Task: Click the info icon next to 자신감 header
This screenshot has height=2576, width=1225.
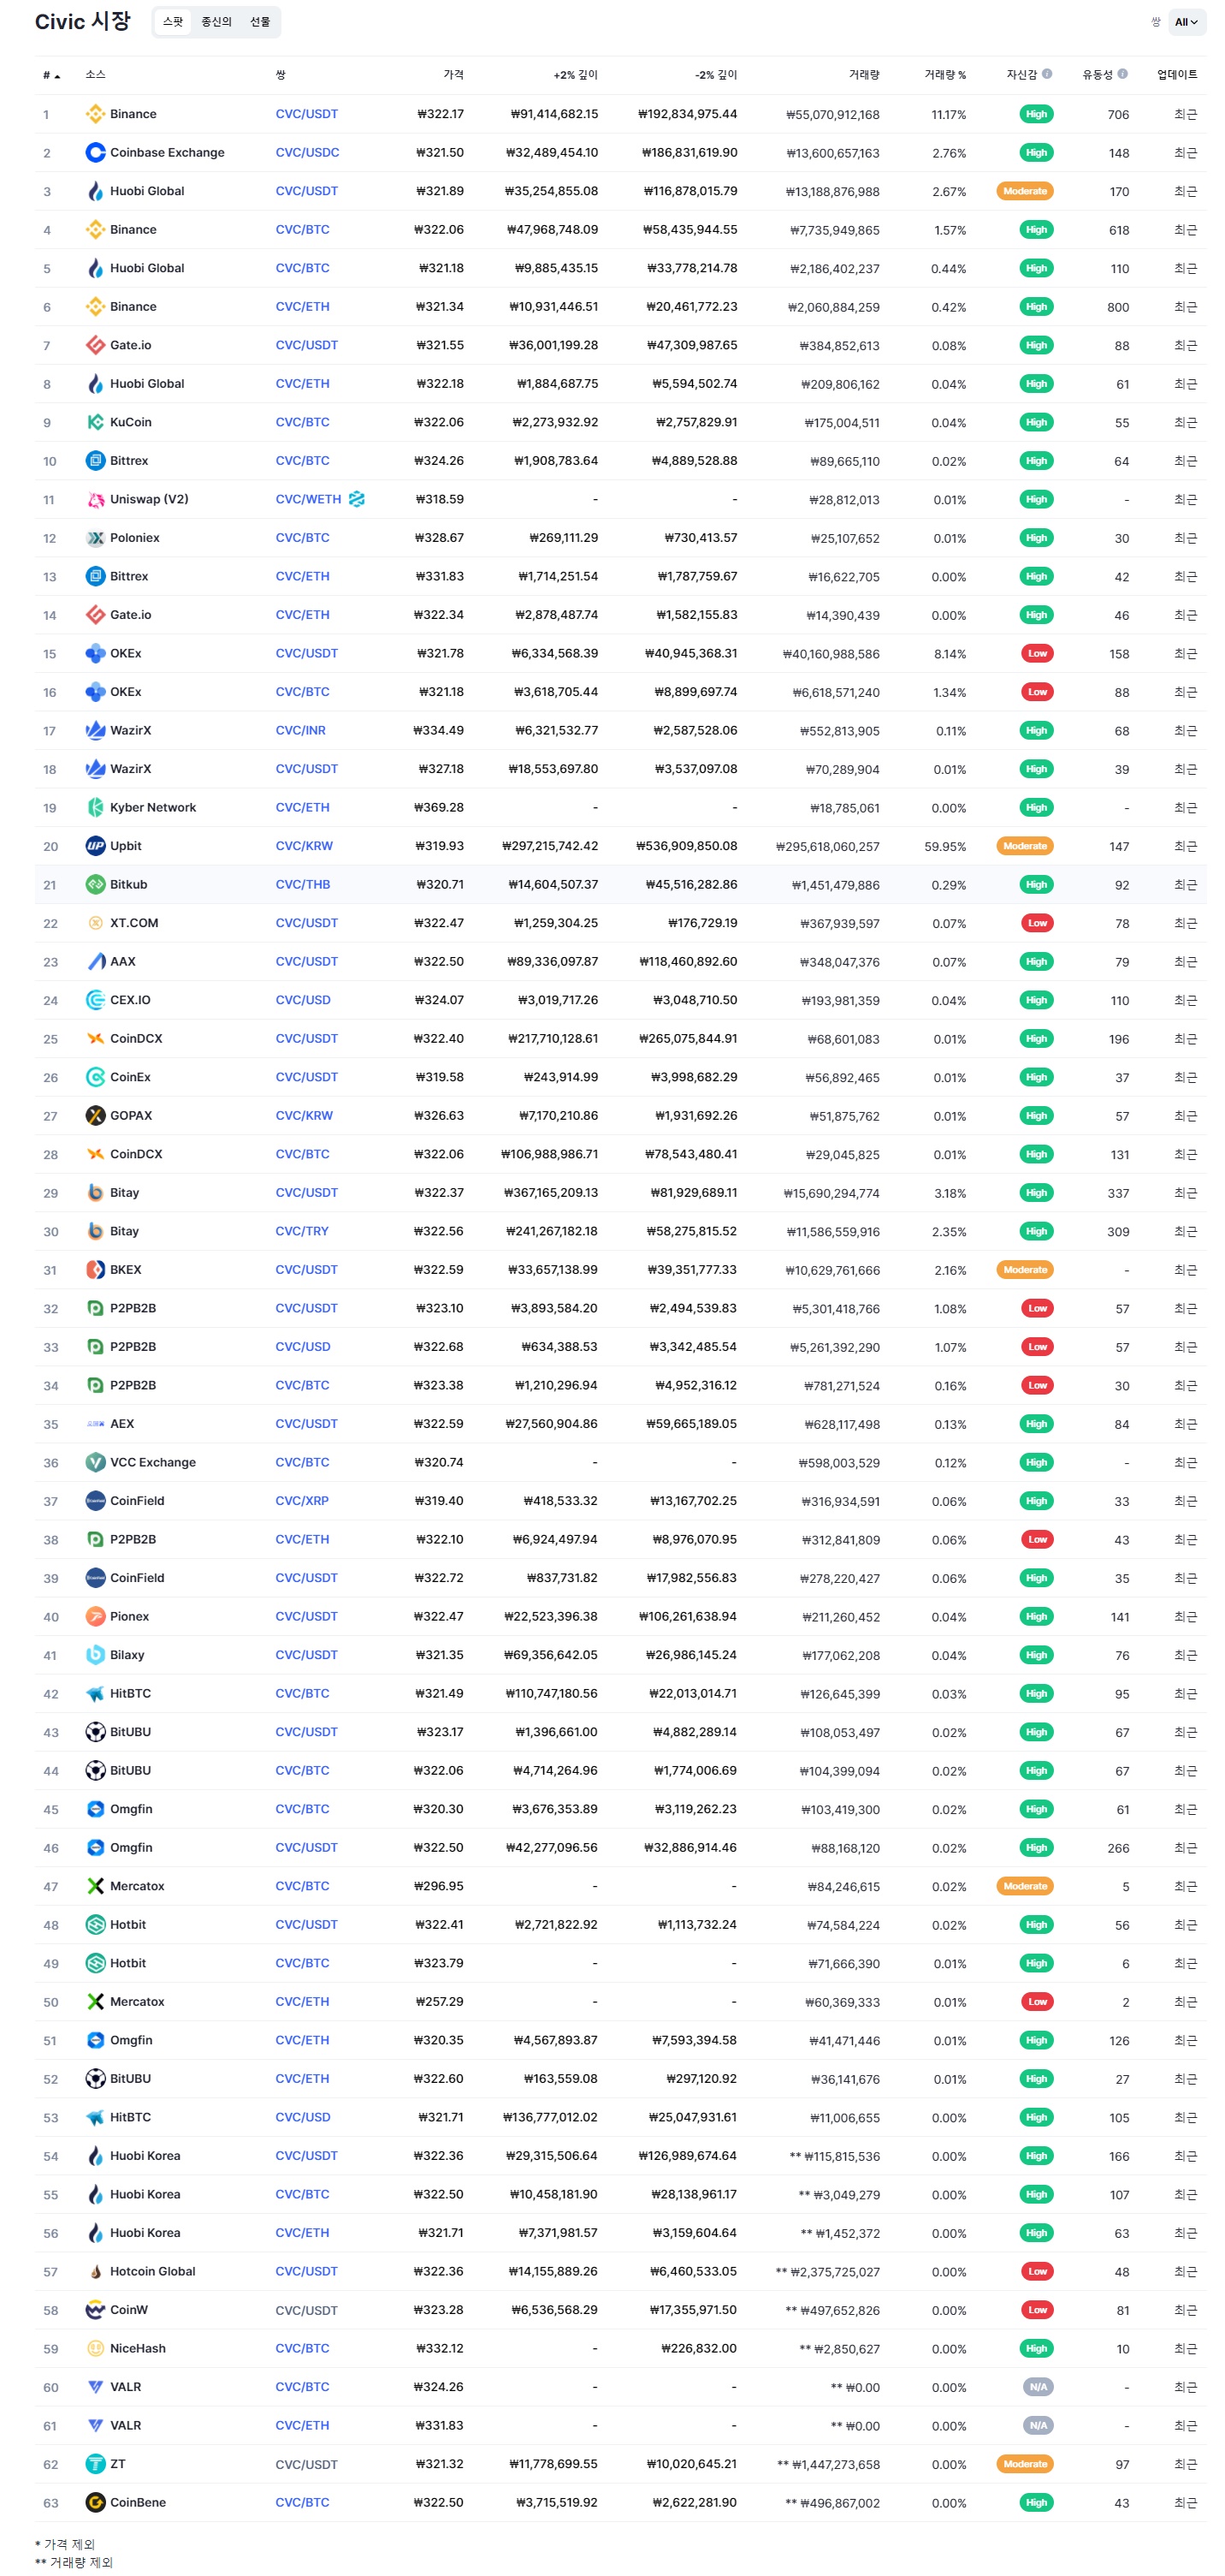Action: 1046,74
